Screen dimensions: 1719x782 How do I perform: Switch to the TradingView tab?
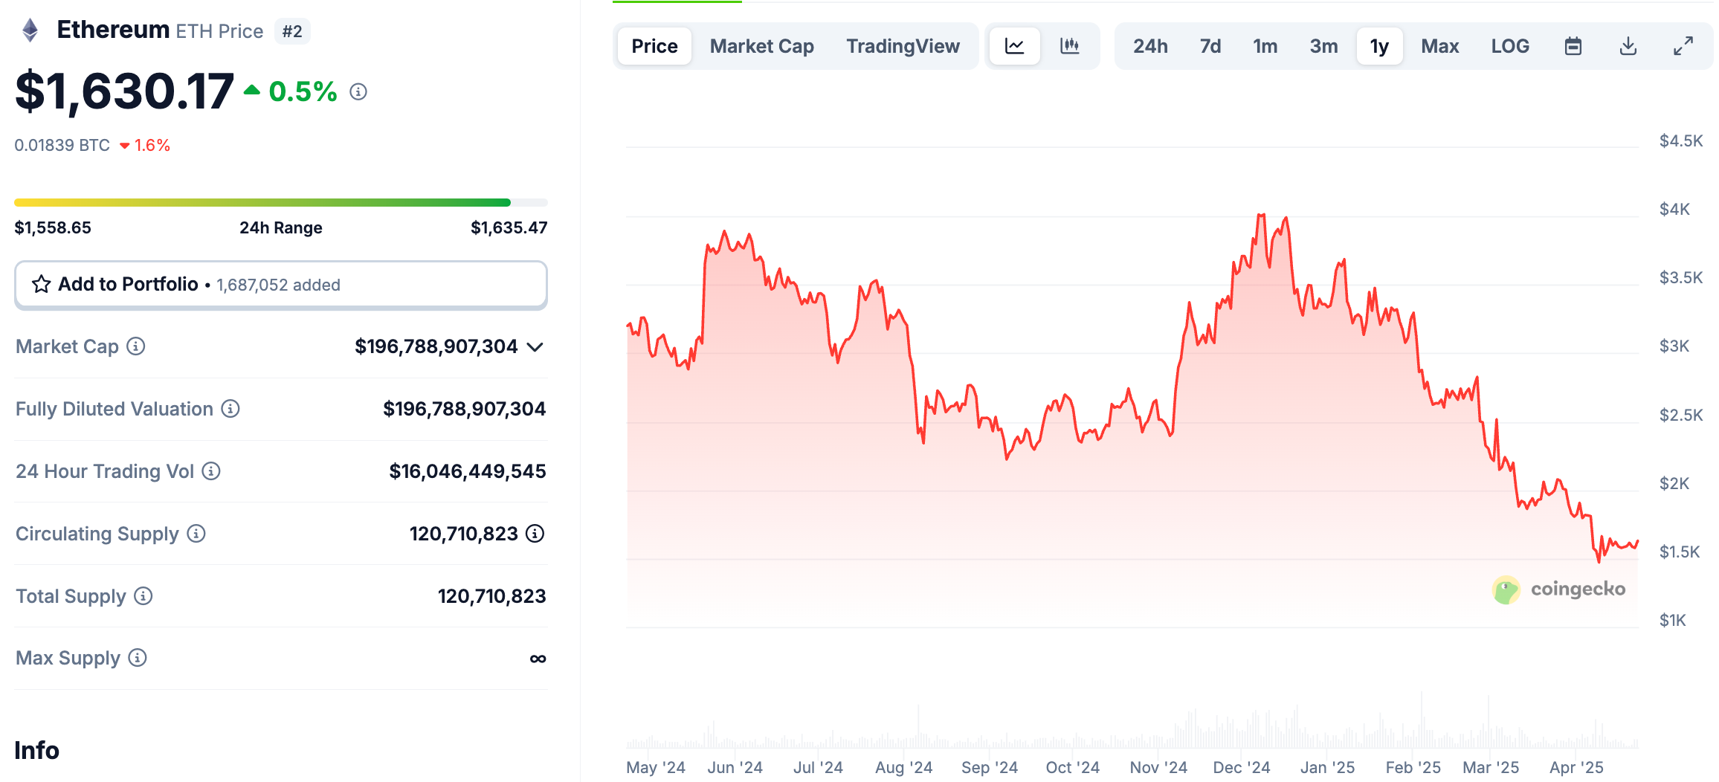tap(903, 46)
